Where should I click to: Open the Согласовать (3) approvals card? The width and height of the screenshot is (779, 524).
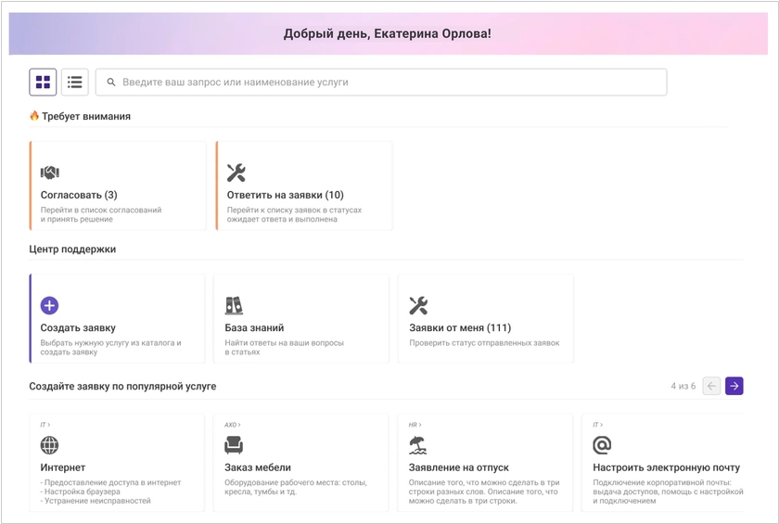coord(118,185)
